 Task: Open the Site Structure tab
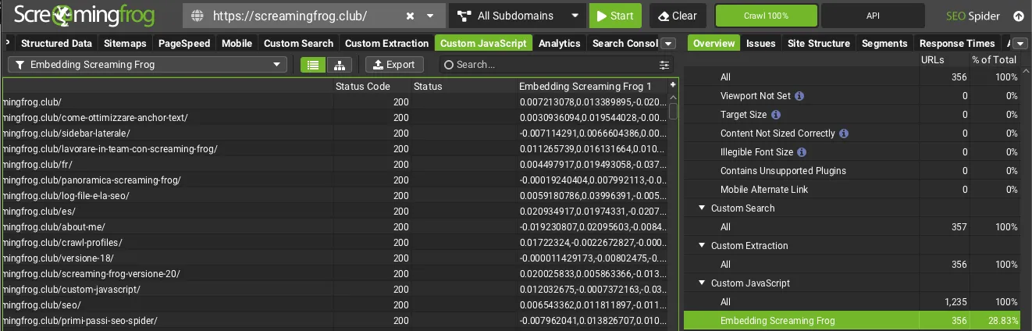pos(818,43)
